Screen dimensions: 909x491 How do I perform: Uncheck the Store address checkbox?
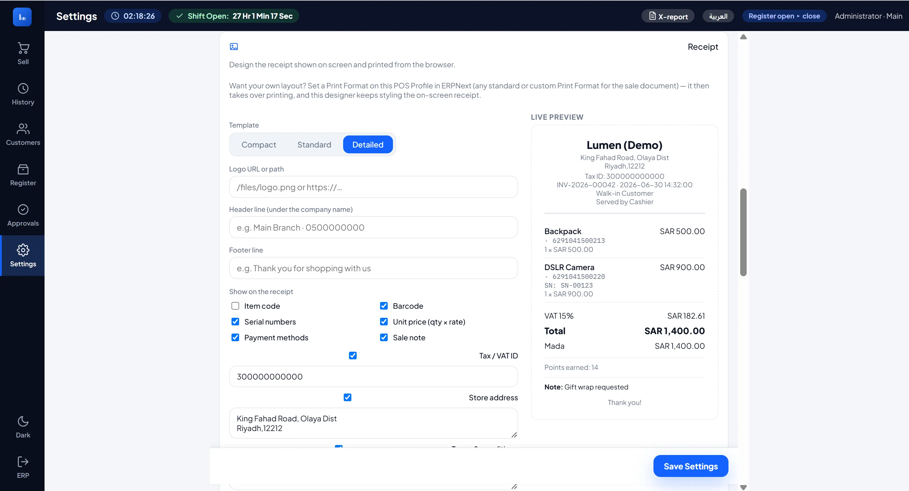point(348,398)
